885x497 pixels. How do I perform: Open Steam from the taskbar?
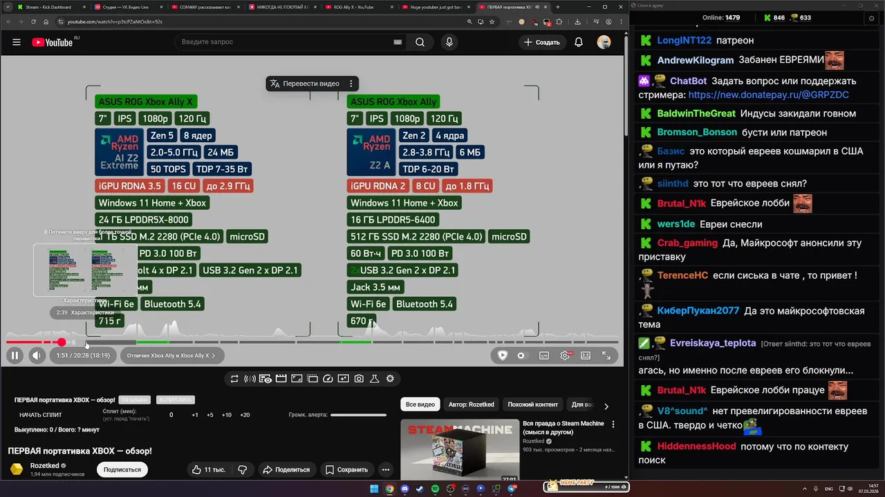420,489
